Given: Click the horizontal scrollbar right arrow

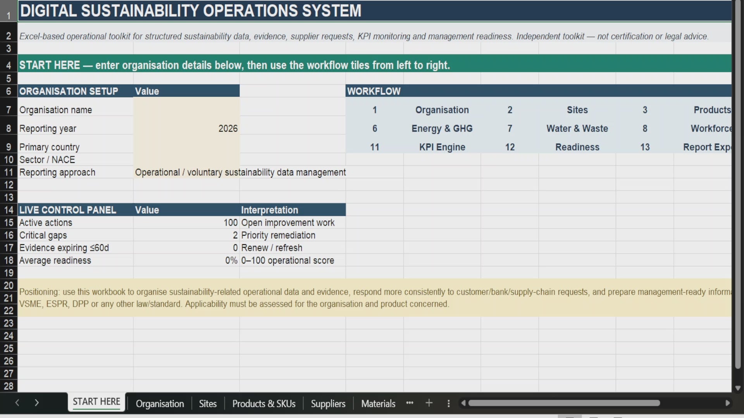Looking at the screenshot, I should 727,403.
